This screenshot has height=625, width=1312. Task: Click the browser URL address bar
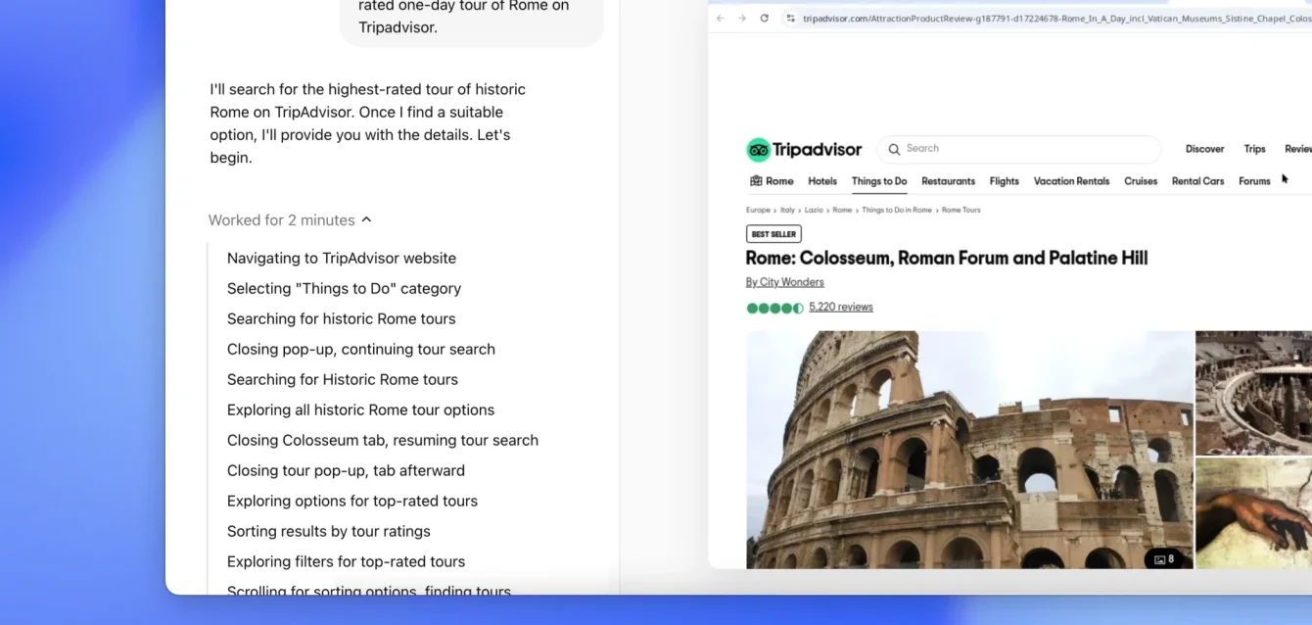(1048, 19)
